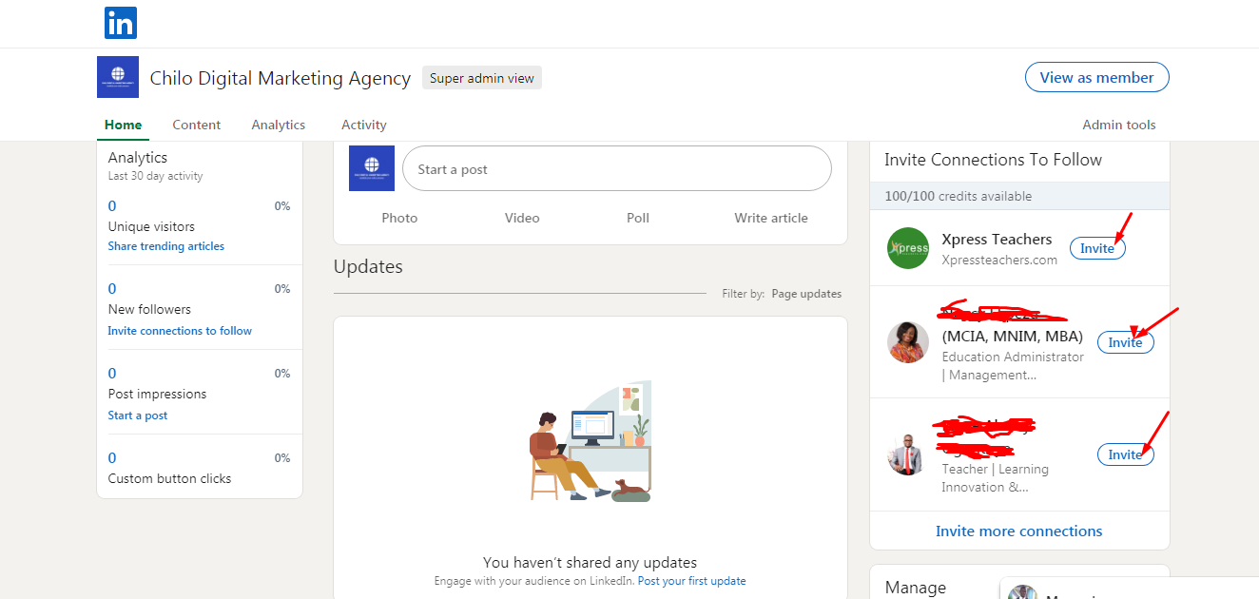Click the Unique visitors count
1259x599 pixels.
[112, 206]
